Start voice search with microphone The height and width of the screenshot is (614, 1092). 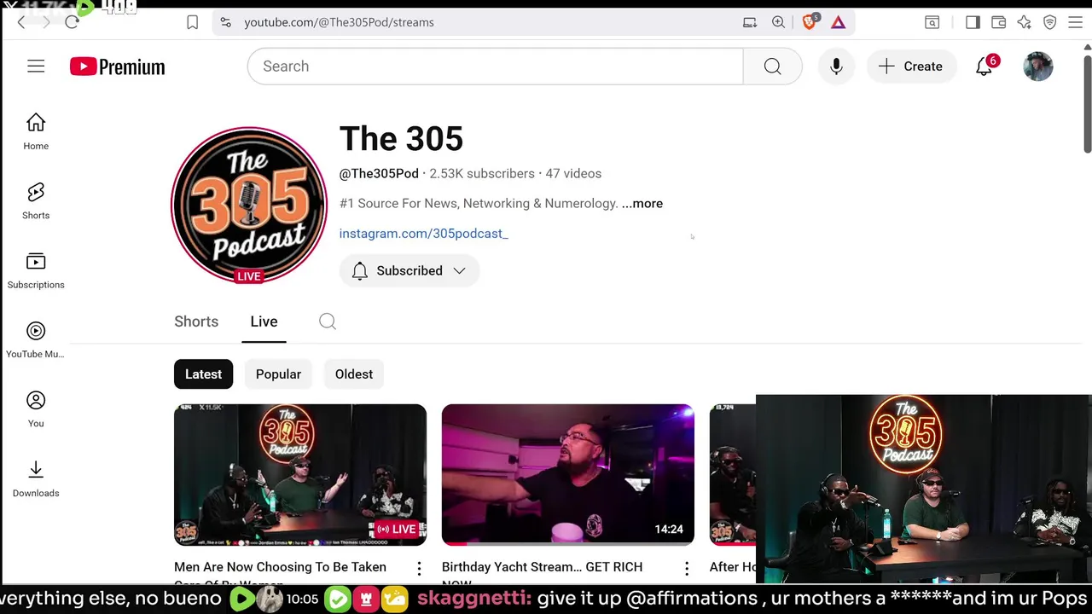click(836, 67)
